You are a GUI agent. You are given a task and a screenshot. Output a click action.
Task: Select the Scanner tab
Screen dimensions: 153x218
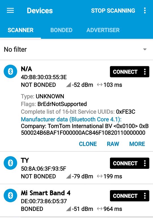pyautogui.click(x=20, y=30)
